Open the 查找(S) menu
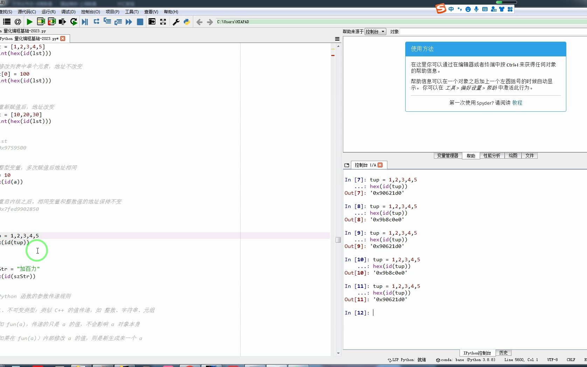Viewport: 587px width, 367px height. point(6,12)
